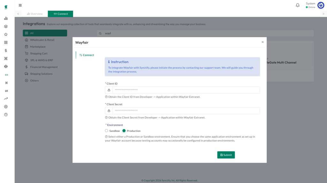The image size is (327, 183).
Task: Select the Sandbox environment radio
Action: (x=107, y=131)
